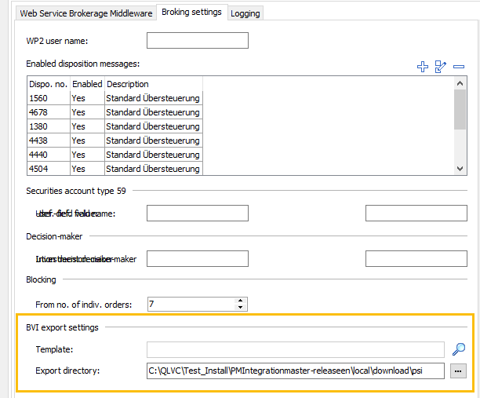Click the Enabled column header
The height and width of the screenshot is (398, 480).
point(87,84)
